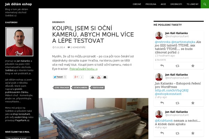Image resolution: width=209 pixels, height=139 pixels.
Task: Reply to the WordPress Eshopová řešení tweet
Action: pos(162,103)
